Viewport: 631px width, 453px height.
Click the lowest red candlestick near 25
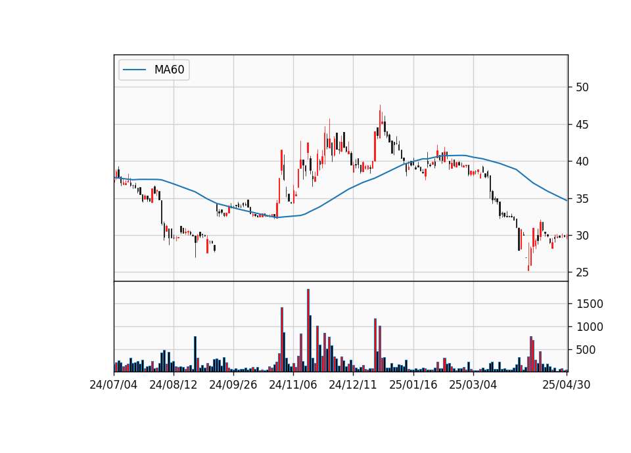(x=528, y=257)
